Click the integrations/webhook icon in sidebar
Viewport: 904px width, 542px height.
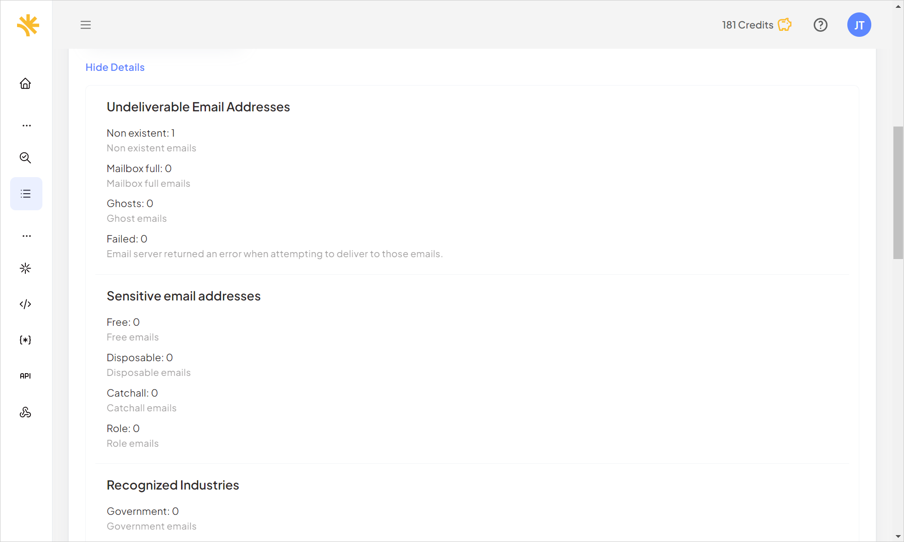(x=26, y=412)
